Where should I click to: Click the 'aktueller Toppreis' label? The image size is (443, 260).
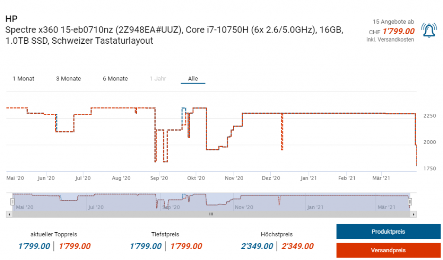coord(54,234)
